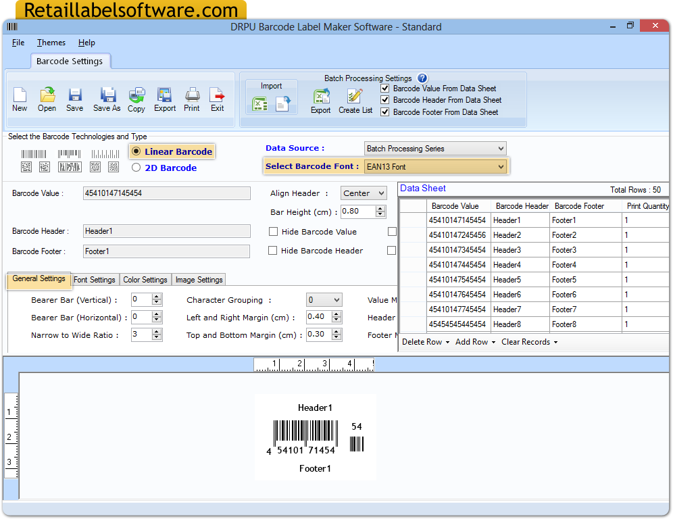Import from text file icon
This screenshot has width=673, height=519.
[x=283, y=104]
